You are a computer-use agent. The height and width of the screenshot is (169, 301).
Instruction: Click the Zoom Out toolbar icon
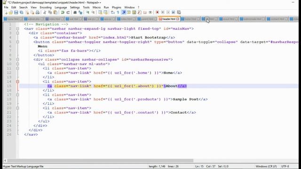[x=93, y=13]
